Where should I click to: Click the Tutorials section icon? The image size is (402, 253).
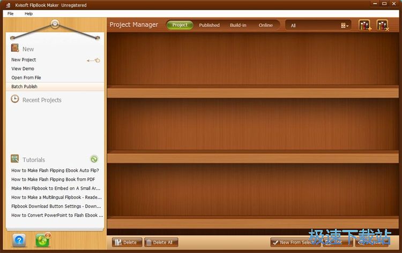tap(15, 159)
